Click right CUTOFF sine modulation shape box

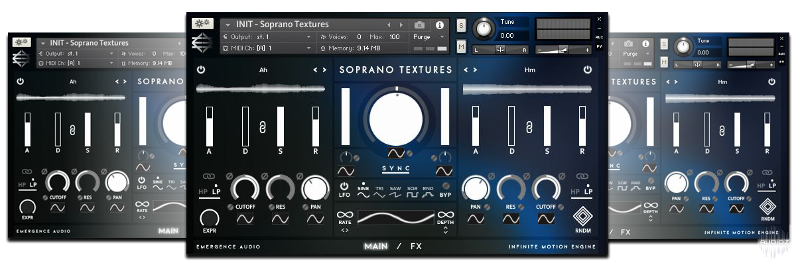point(547,219)
